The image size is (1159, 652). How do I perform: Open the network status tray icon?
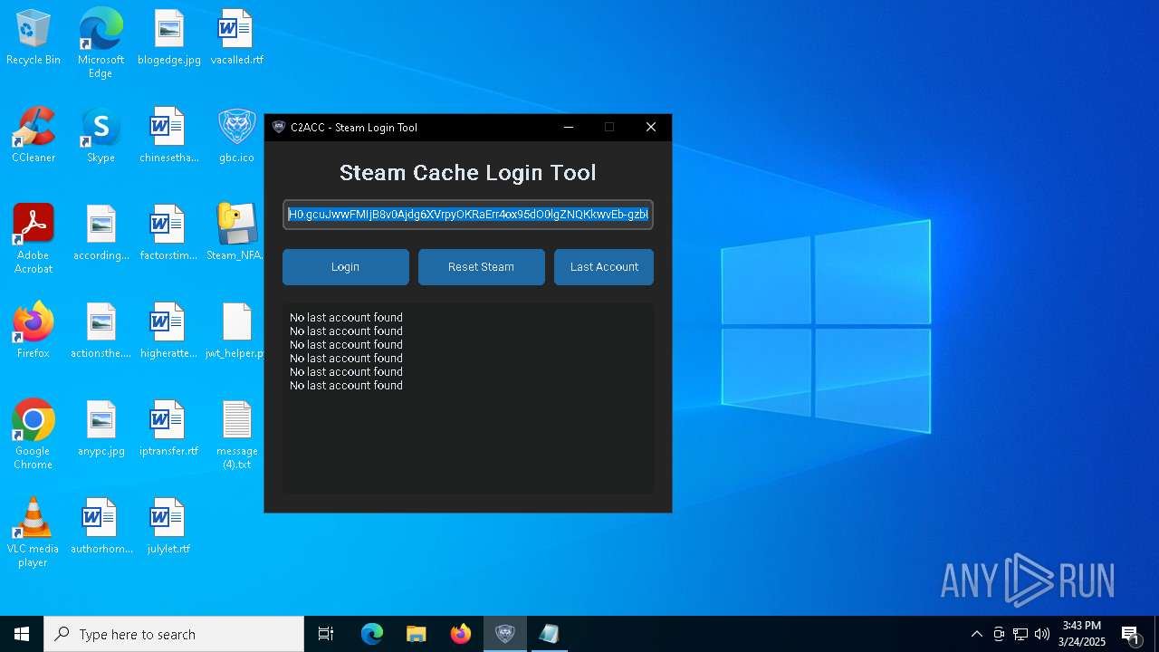(x=1020, y=634)
